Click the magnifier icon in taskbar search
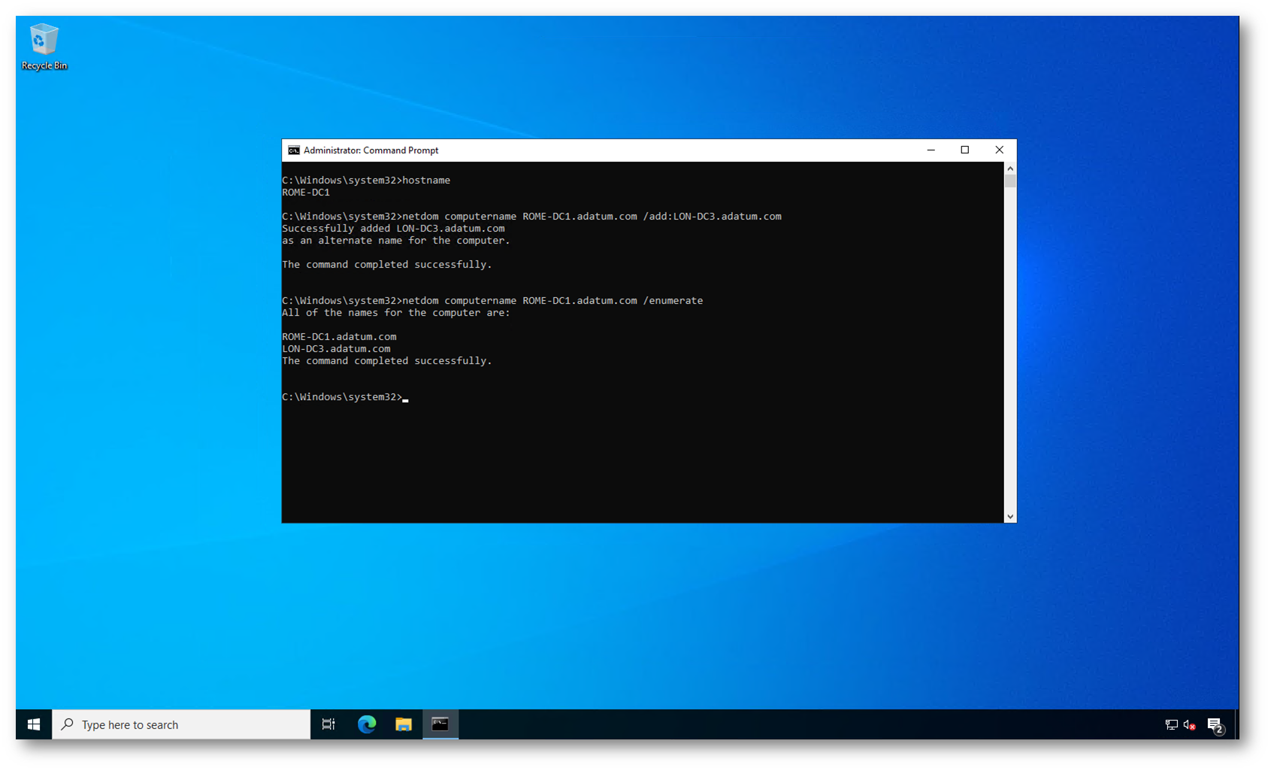The width and height of the screenshot is (1271, 771). [68, 724]
